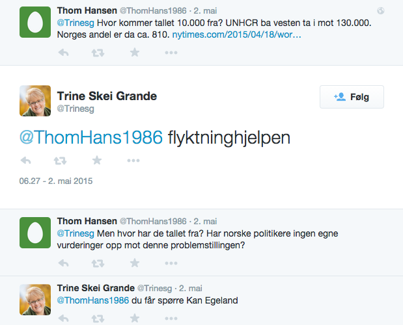
Task: Open more options on Thom Hansen's first tweet
Action: tap(171, 53)
